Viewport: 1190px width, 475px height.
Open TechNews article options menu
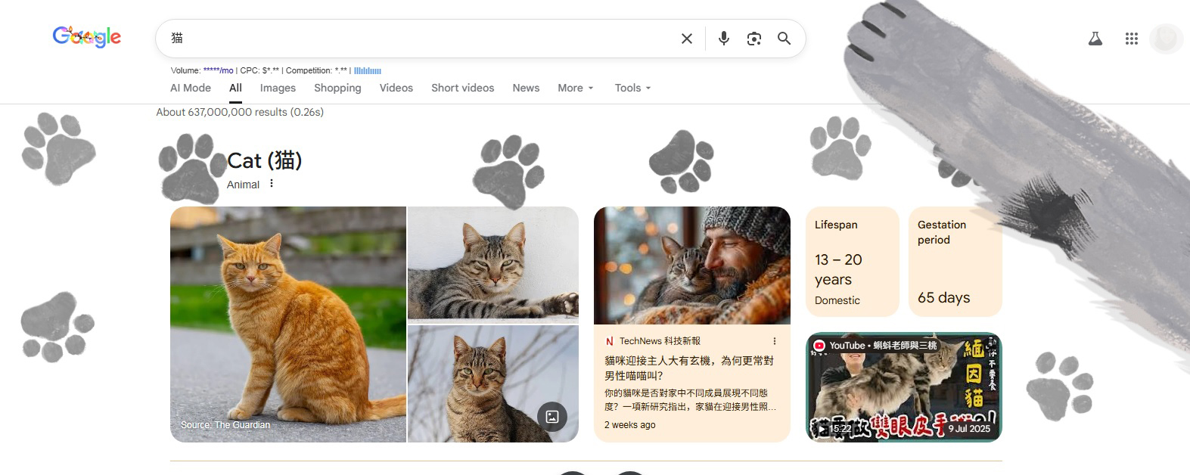(x=774, y=341)
